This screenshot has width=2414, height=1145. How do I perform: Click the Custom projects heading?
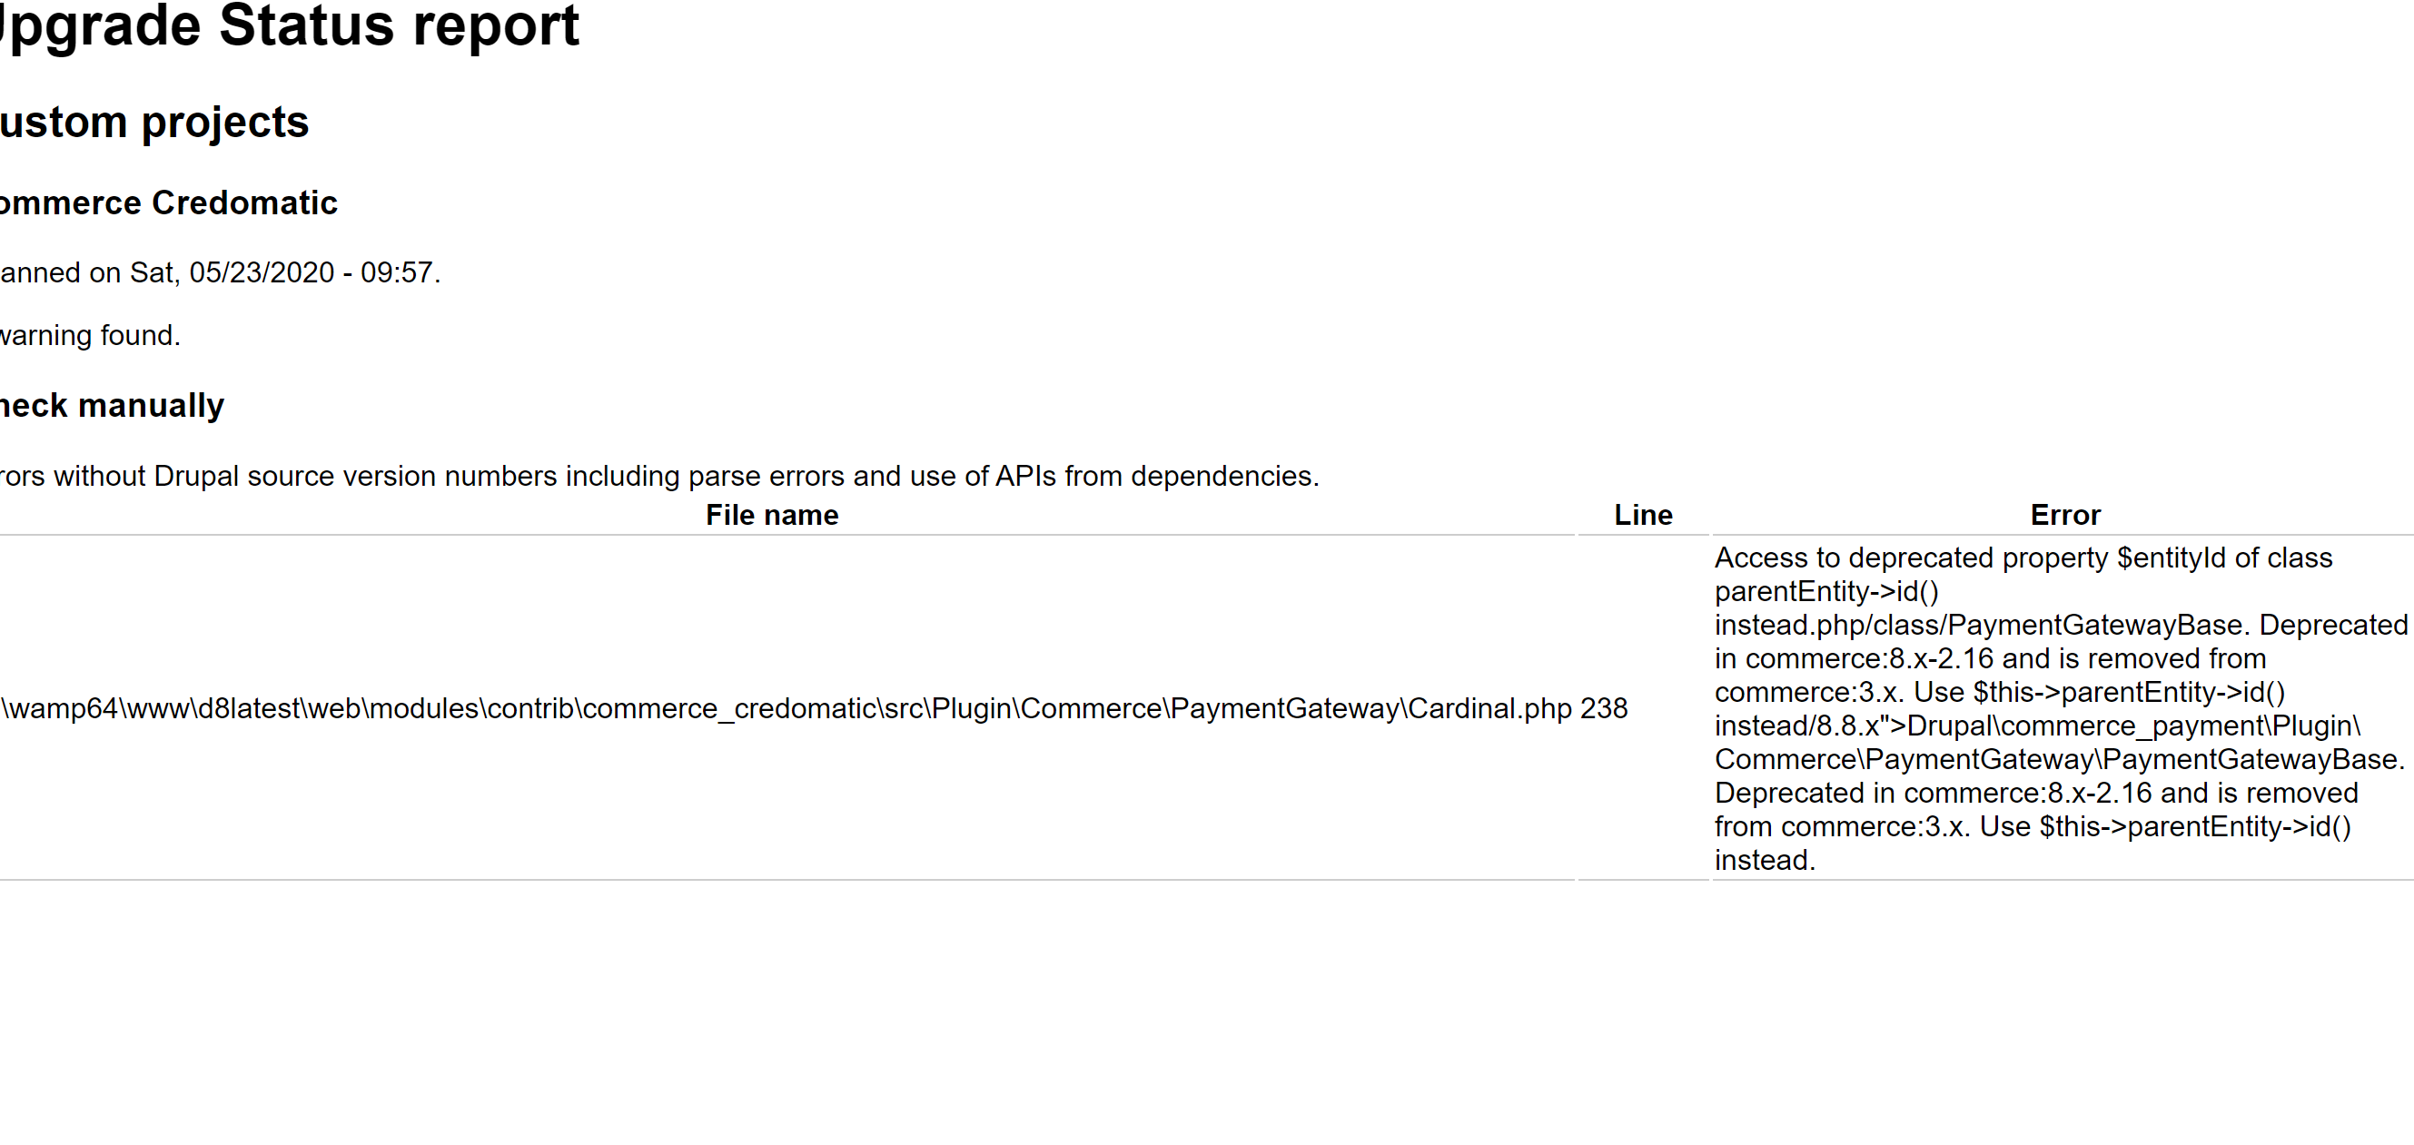153,123
